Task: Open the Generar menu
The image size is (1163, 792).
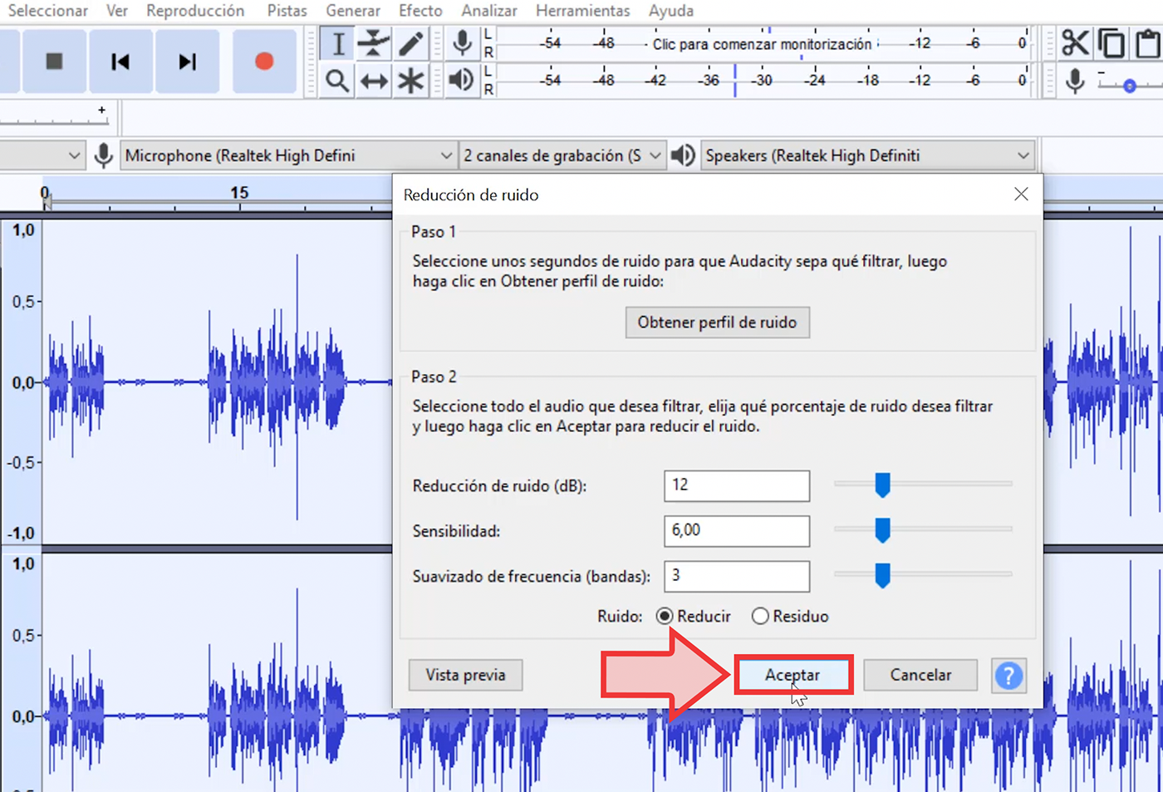Action: coord(353,11)
